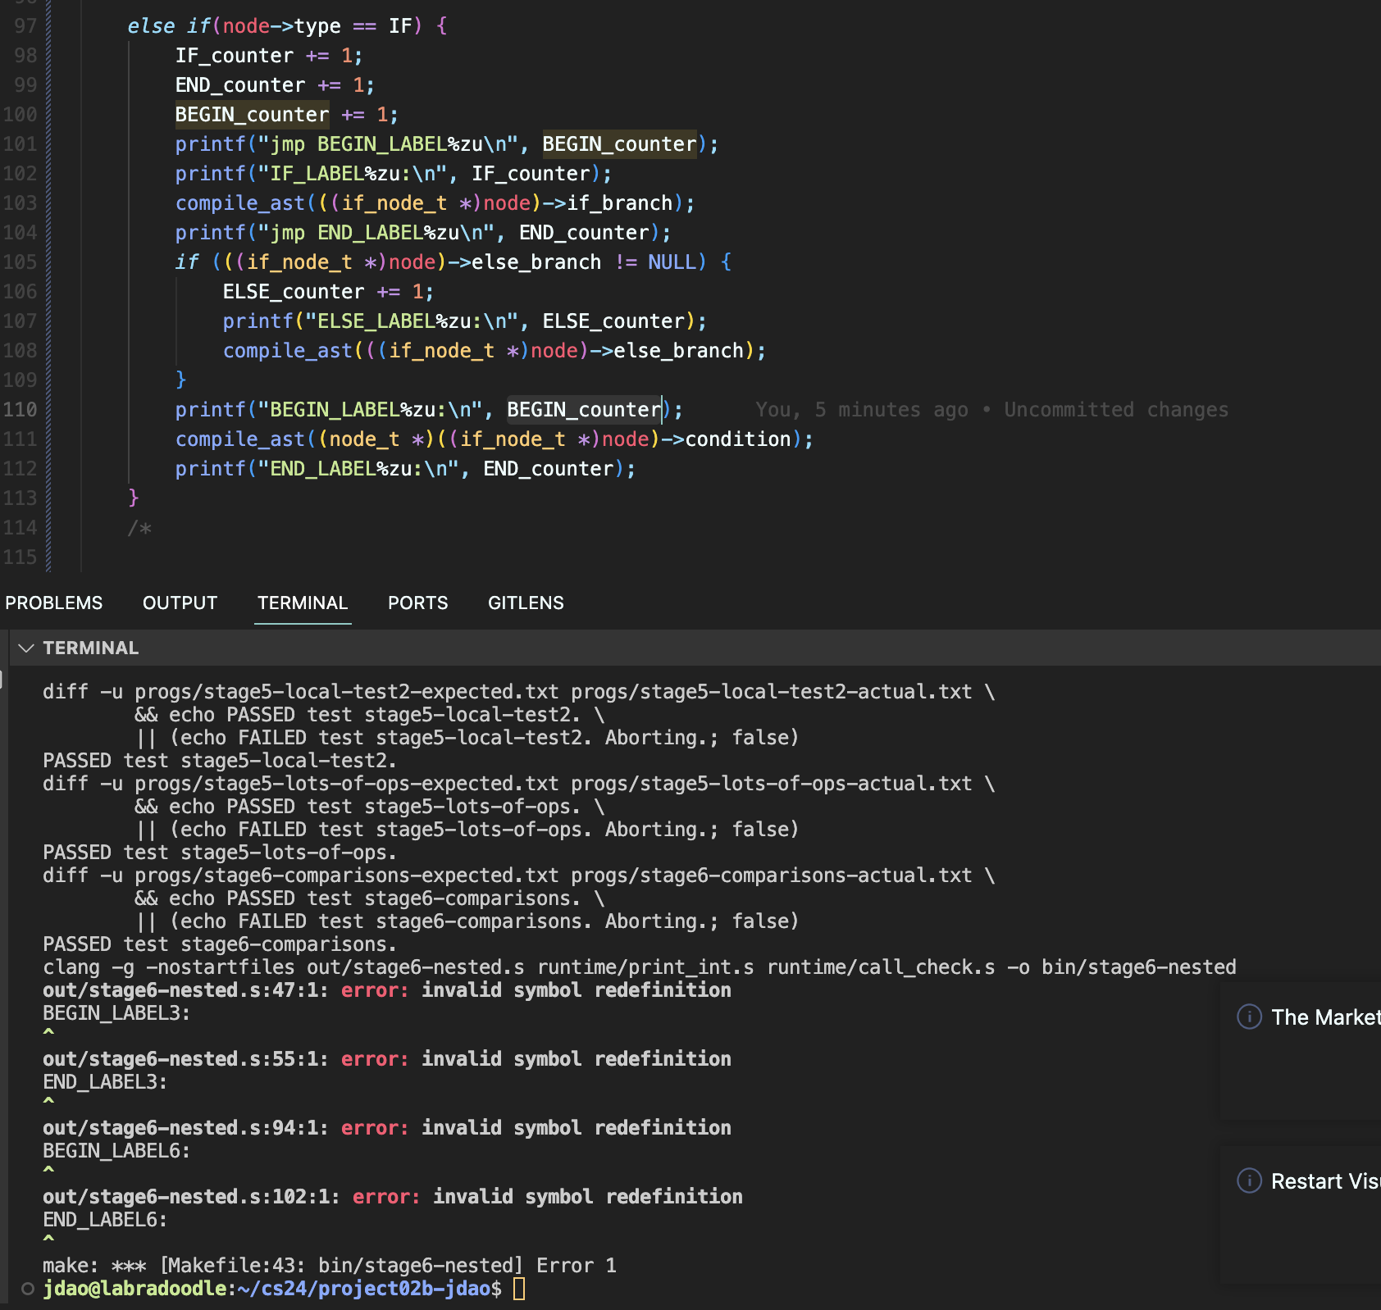Click 'The Market' notification message text
This screenshot has height=1310, width=1381.
tap(1324, 1017)
